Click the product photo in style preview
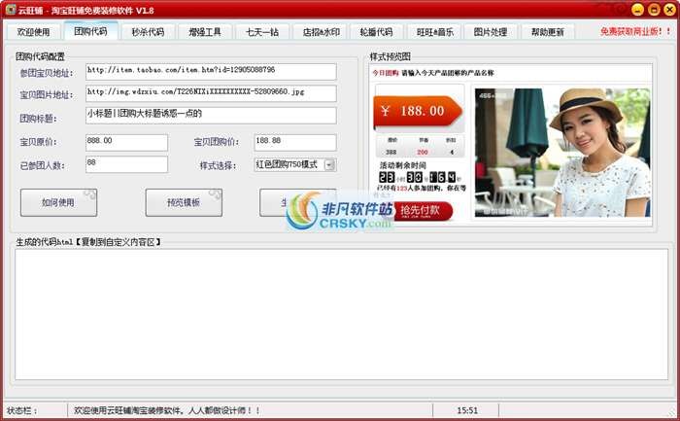The width and height of the screenshot is (680, 421). 562,152
